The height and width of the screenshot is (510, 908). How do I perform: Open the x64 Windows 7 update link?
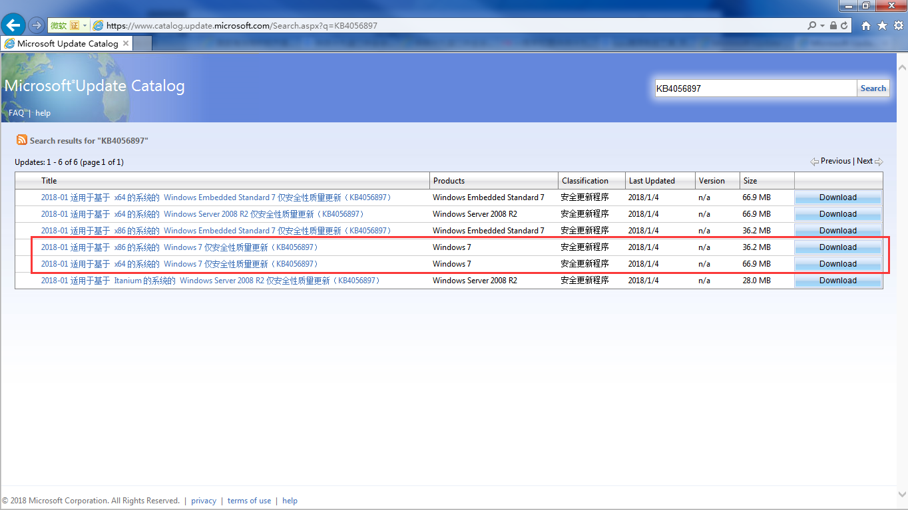(180, 264)
